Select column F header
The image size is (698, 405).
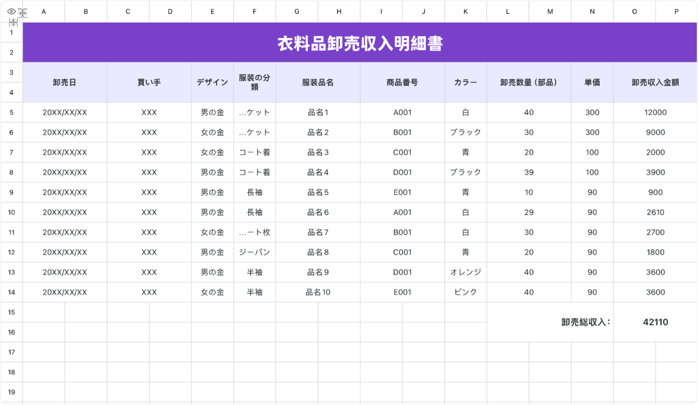(255, 11)
